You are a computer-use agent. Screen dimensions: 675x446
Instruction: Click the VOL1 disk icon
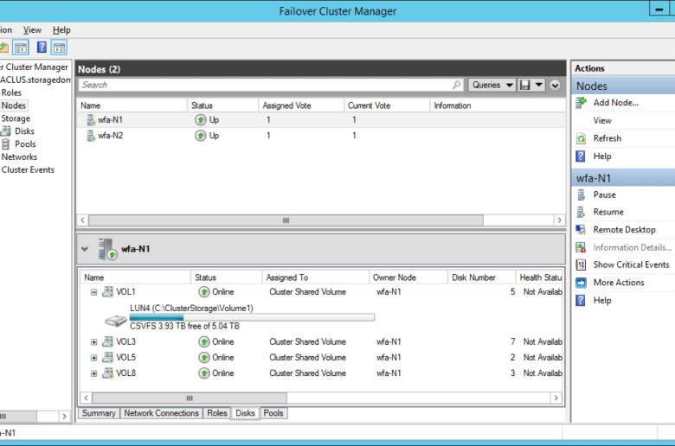pyautogui.click(x=107, y=292)
